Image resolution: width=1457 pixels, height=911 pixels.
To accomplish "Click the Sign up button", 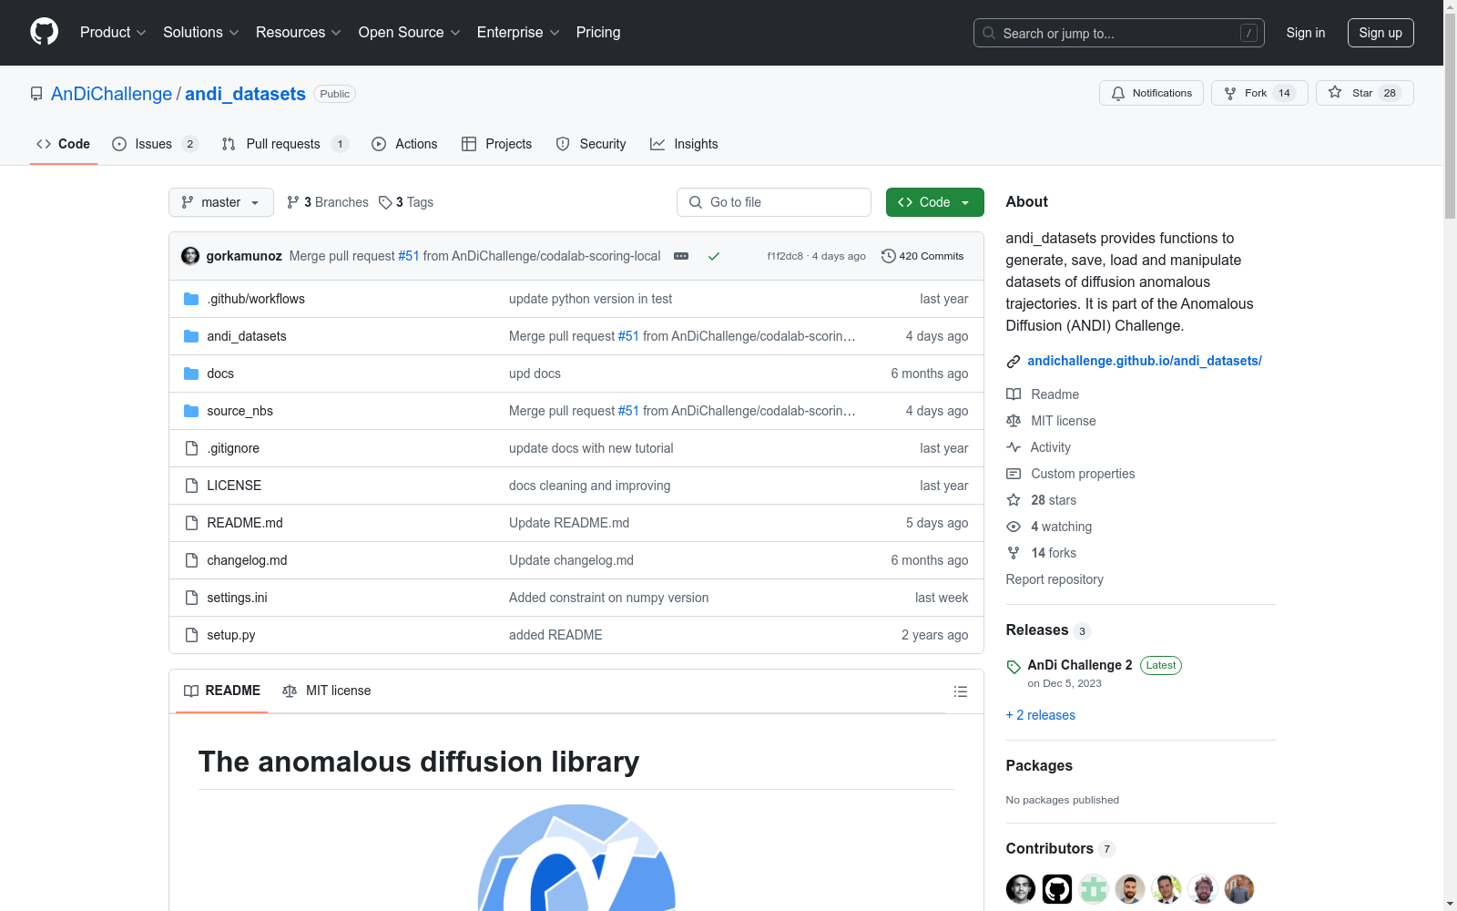I will [x=1381, y=33].
